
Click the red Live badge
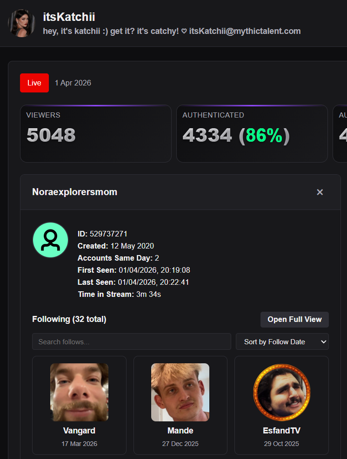click(34, 83)
